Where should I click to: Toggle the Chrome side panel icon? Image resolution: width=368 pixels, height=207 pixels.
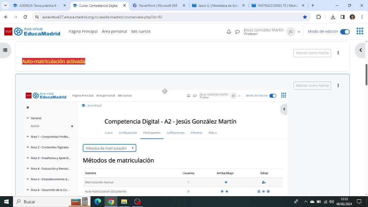(x=343, y=17)
